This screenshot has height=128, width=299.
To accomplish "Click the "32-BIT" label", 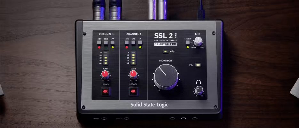I will (x=160, y=44).
